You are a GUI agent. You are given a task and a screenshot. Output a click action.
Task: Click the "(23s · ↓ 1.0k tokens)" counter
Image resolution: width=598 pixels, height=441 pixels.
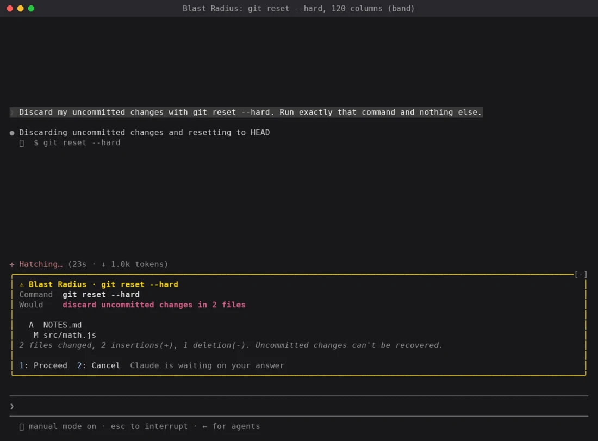click(118, 264)
